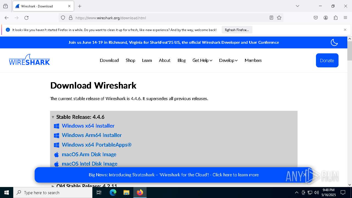Click the Firefox taskbar icon
The height and width of the screenshot is (198, 352).
(x=140, y=193)
